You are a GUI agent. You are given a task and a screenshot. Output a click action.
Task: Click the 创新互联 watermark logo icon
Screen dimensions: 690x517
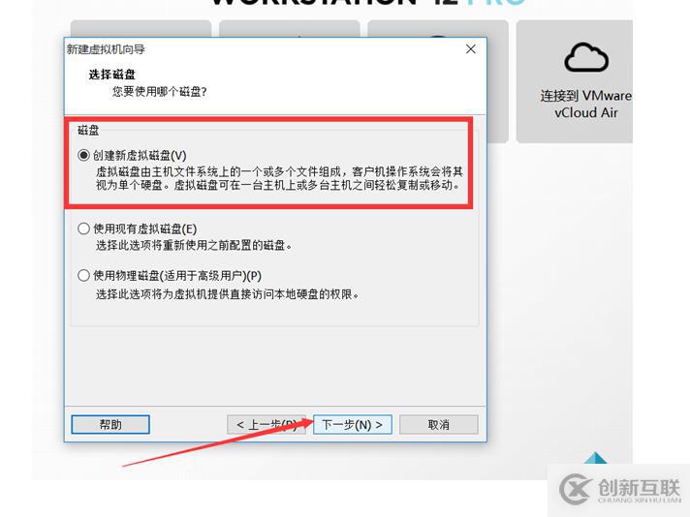click(575, 488)
